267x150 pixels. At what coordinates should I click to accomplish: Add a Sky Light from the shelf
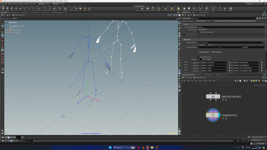pos(184,9)
